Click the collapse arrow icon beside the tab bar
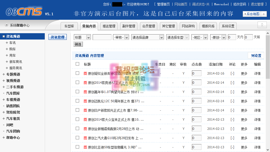 262,25
